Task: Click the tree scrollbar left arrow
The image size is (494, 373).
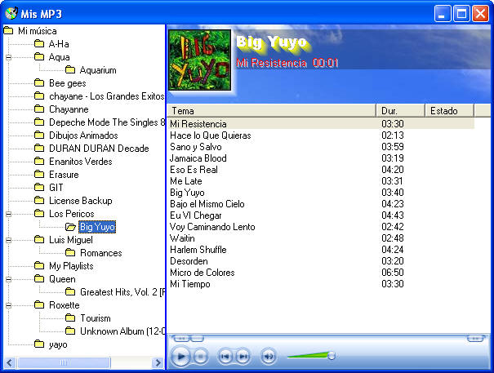Action: 9,362
